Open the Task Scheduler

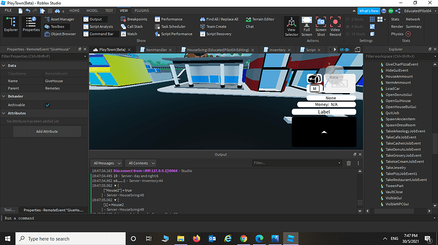point(170,27)
